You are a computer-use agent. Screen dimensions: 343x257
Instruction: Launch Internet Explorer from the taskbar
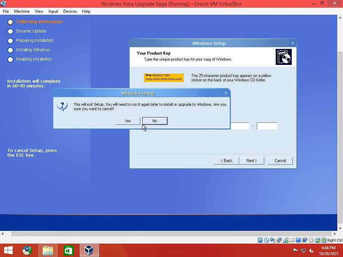coord(27,250)
